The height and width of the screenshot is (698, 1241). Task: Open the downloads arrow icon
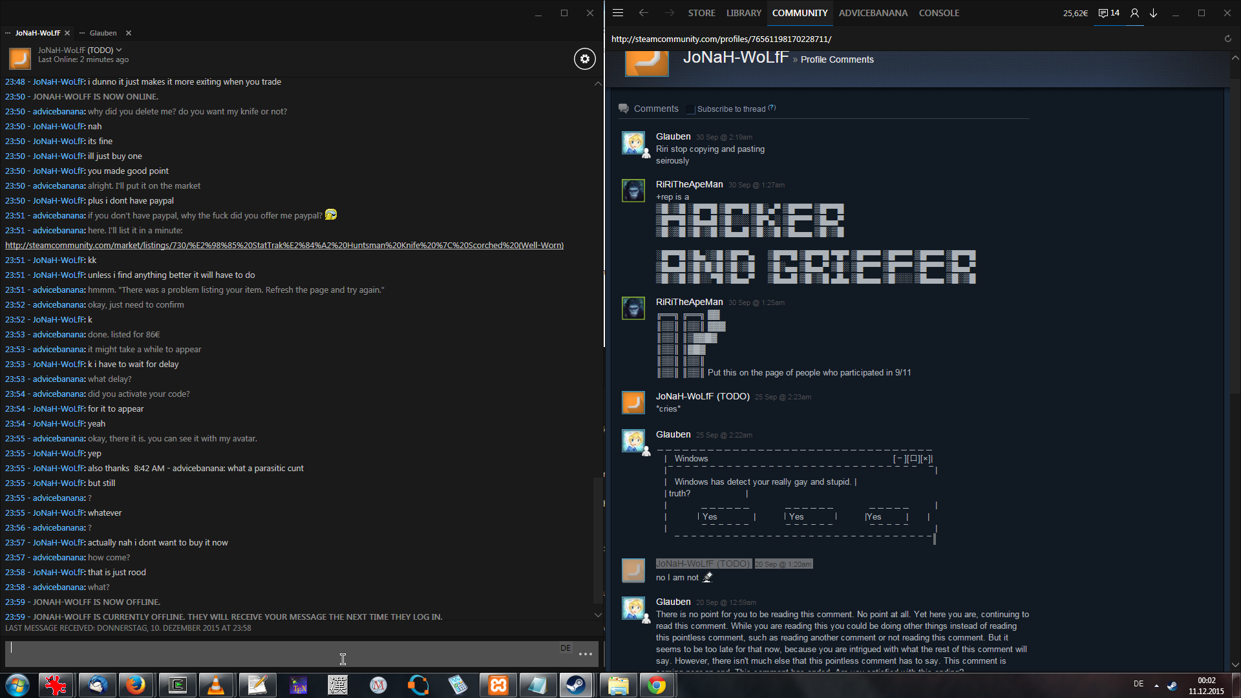[x=1153, y=13]
